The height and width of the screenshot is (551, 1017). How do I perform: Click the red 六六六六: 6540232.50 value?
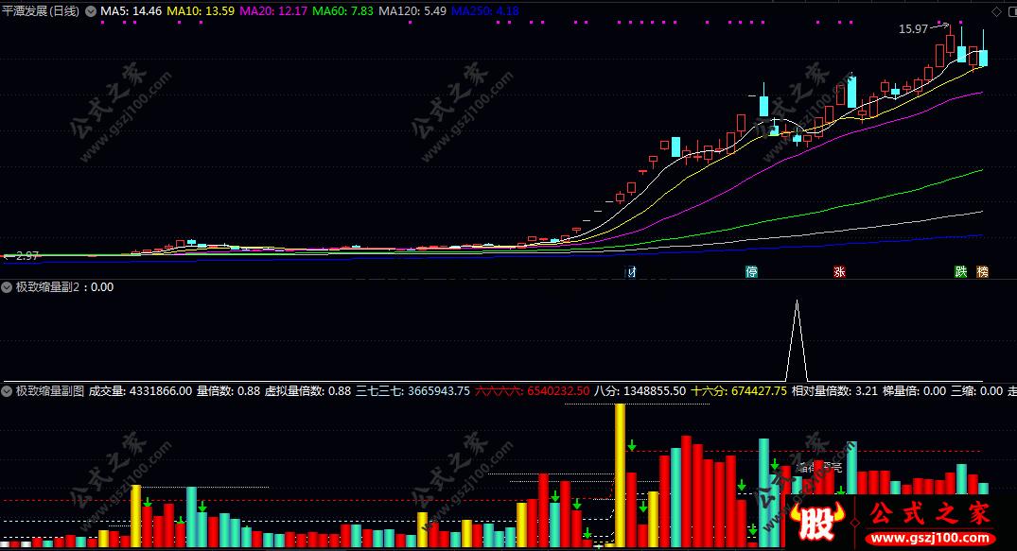(x=533, y=391)
